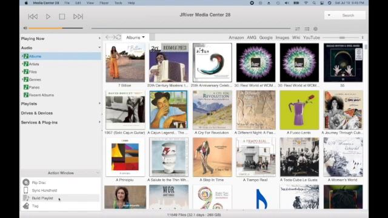Screen dimensions: 388x218
Task: Open the 7 Billion album cover
Action: pyautogui.click(x=125, y=62)
